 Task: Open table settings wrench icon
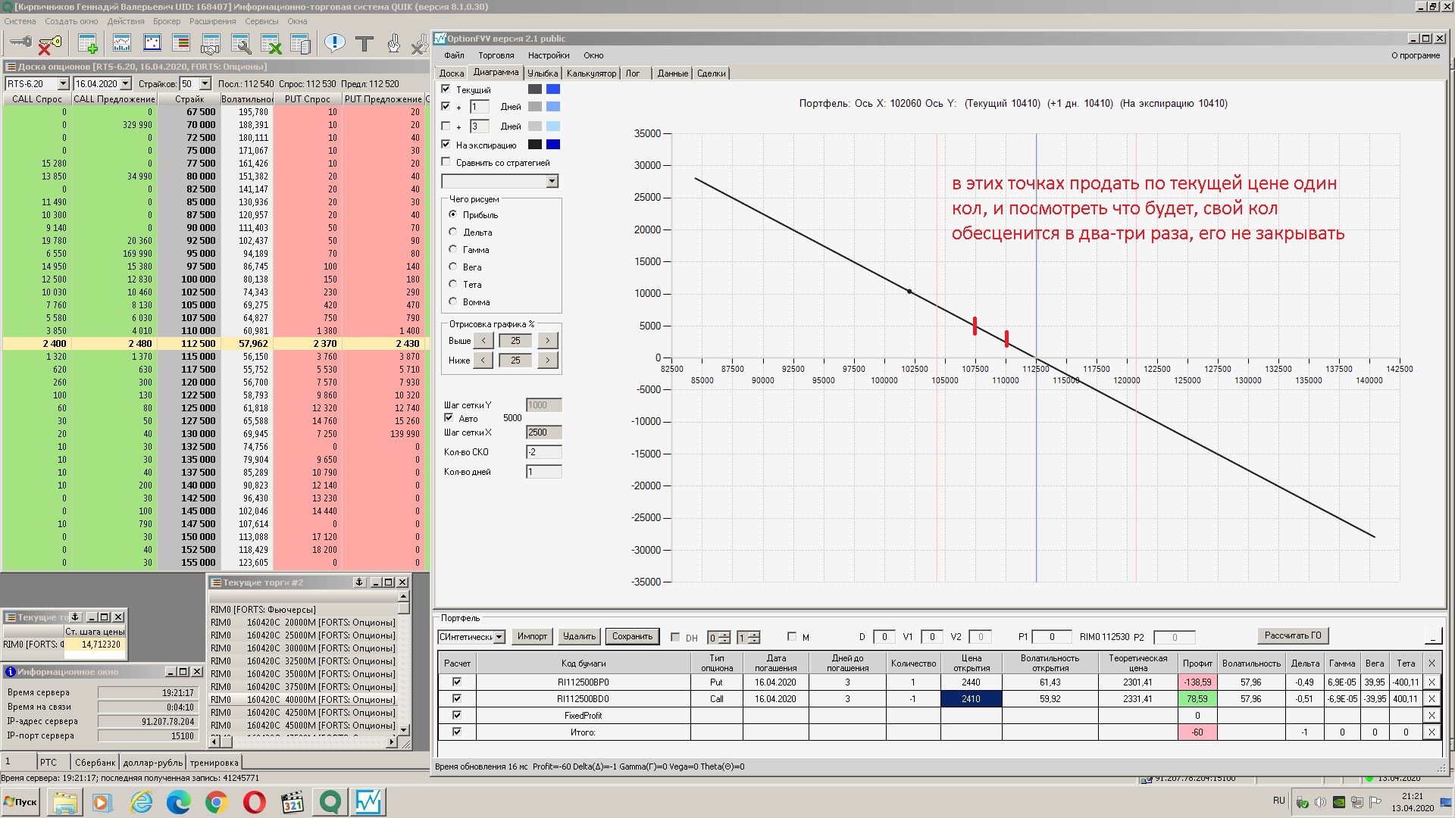click(241, 45)
